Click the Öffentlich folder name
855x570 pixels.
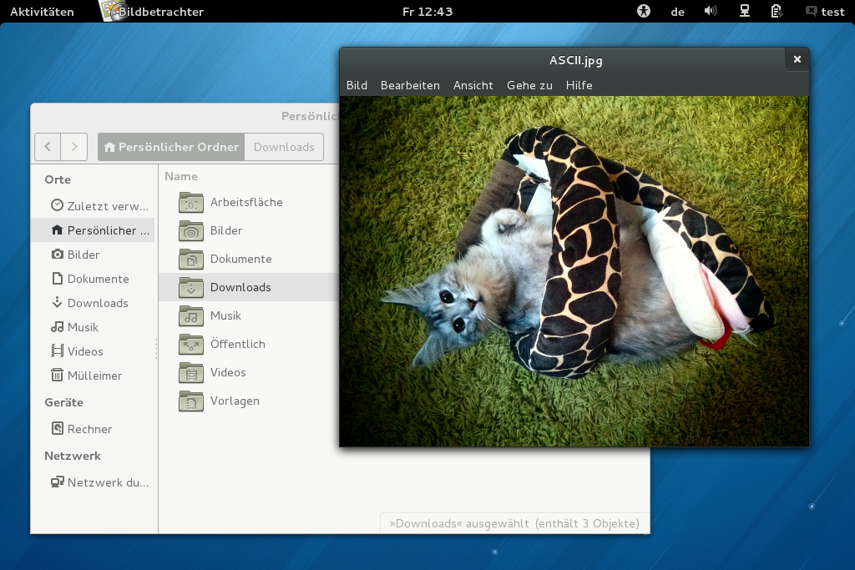tap(238, 344)
